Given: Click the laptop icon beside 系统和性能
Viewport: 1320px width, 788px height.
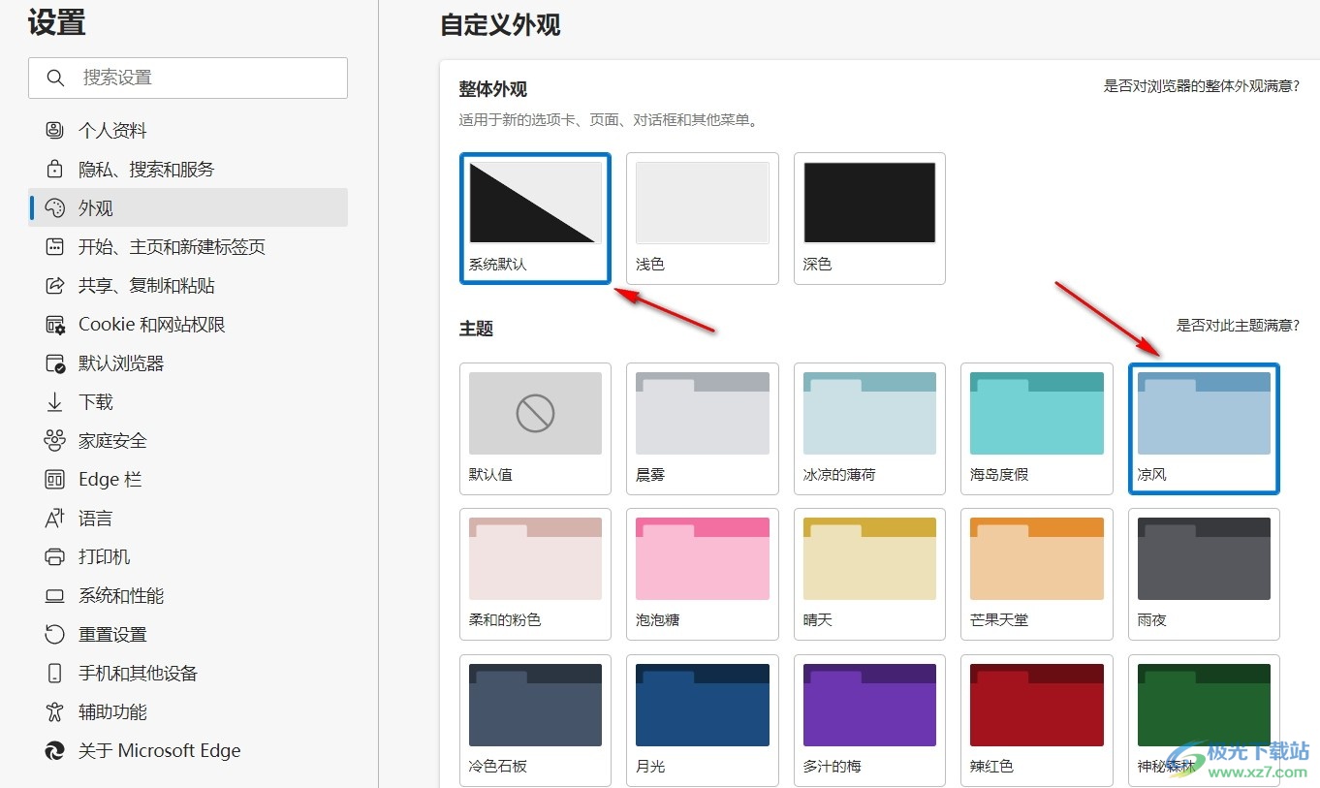Looking at the screenshot, I should tap(55, 595).
